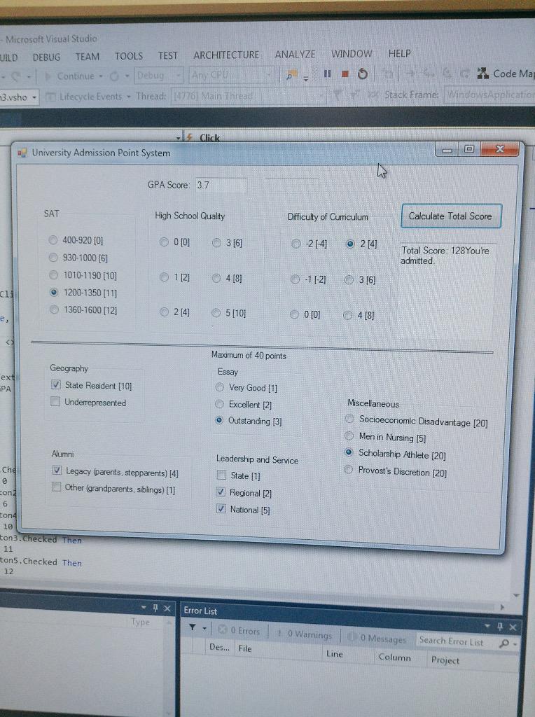Sort by the File column header
Viewport: 535px width, 717px height.
244,648
